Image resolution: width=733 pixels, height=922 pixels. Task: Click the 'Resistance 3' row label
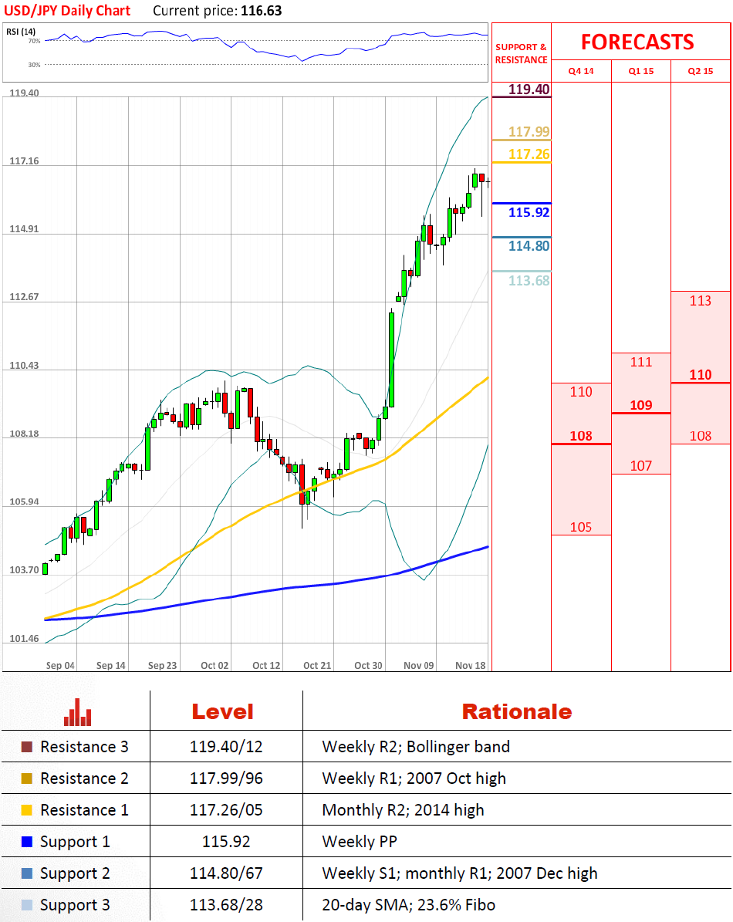(84, 747)
